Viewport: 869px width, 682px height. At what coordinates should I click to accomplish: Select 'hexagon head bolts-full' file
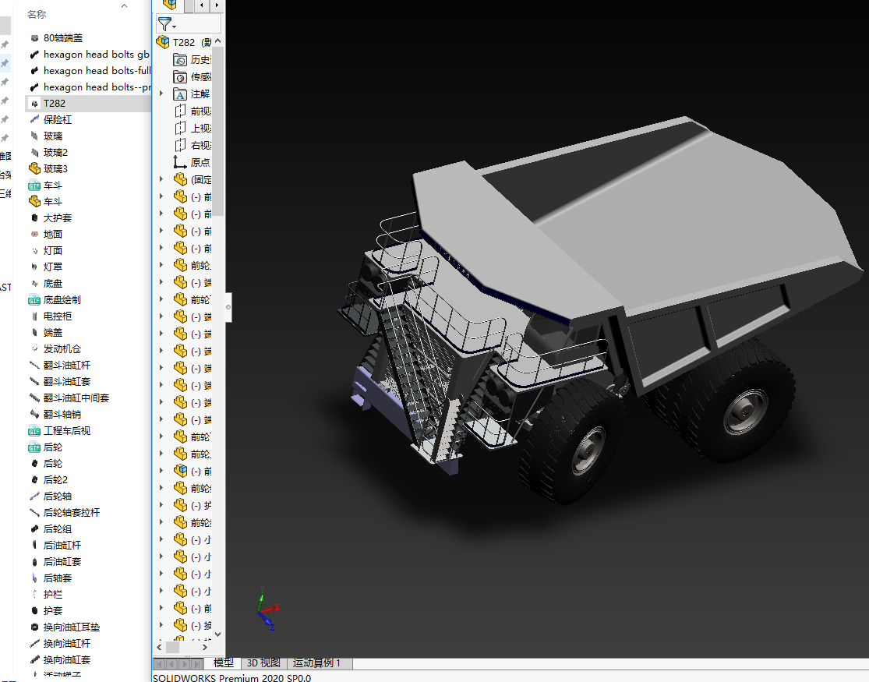pos(97,70)
